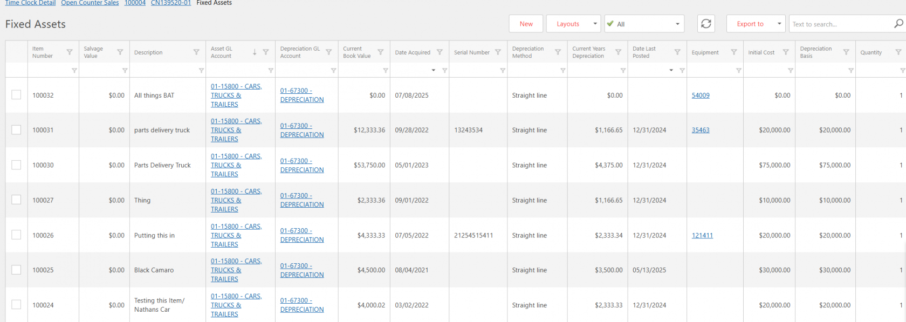Open filter icon for Equipment column header
Image resolution: width=906 pixels, height=322 pixels.
734,52
